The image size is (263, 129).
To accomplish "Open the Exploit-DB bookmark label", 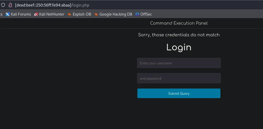I will click(82, 15).
